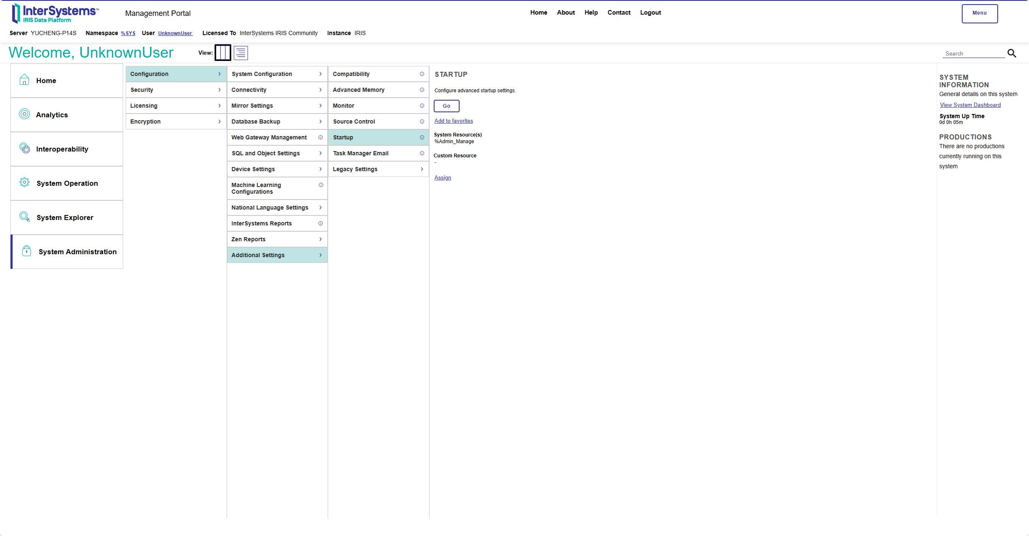The image size is (1029, 536).
Task: Click the Home house icon in sidebar
Action: [25, 80]
